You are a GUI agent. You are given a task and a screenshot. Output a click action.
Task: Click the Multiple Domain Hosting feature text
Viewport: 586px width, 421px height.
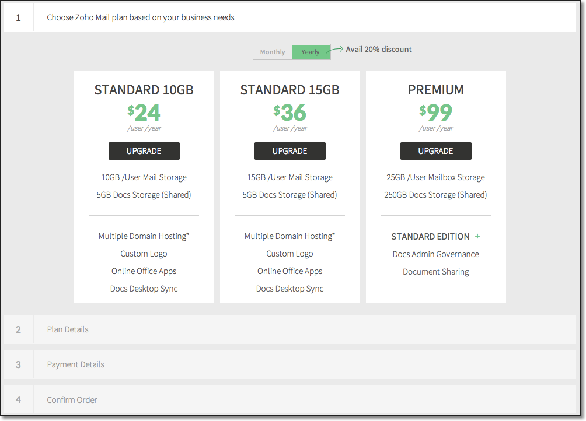144,236
